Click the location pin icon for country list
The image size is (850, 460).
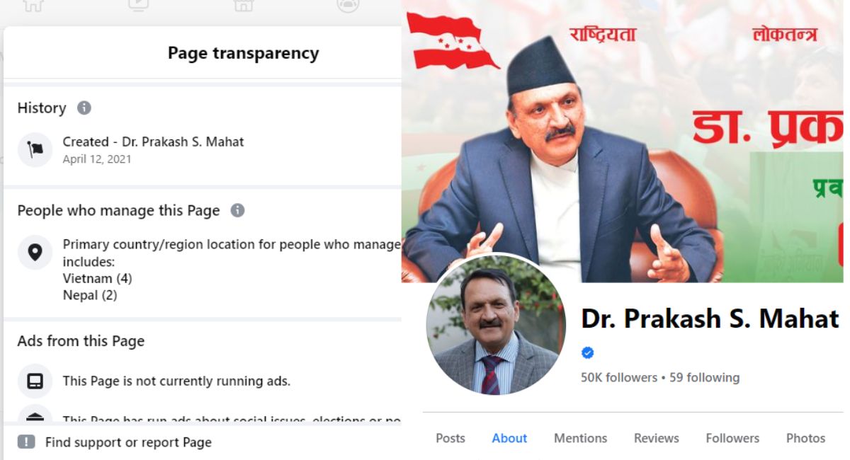[x=35, y=252]
